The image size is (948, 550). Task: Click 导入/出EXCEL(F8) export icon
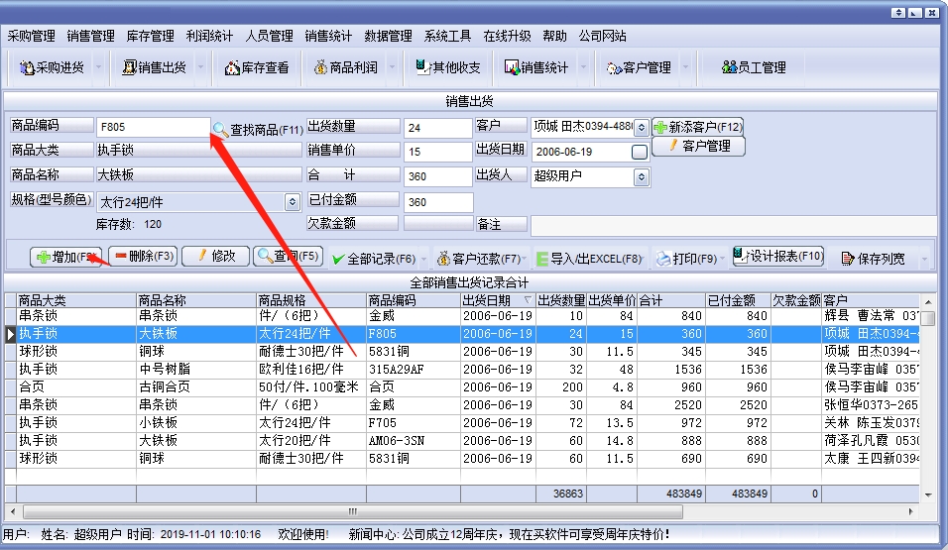click(543, 259)
